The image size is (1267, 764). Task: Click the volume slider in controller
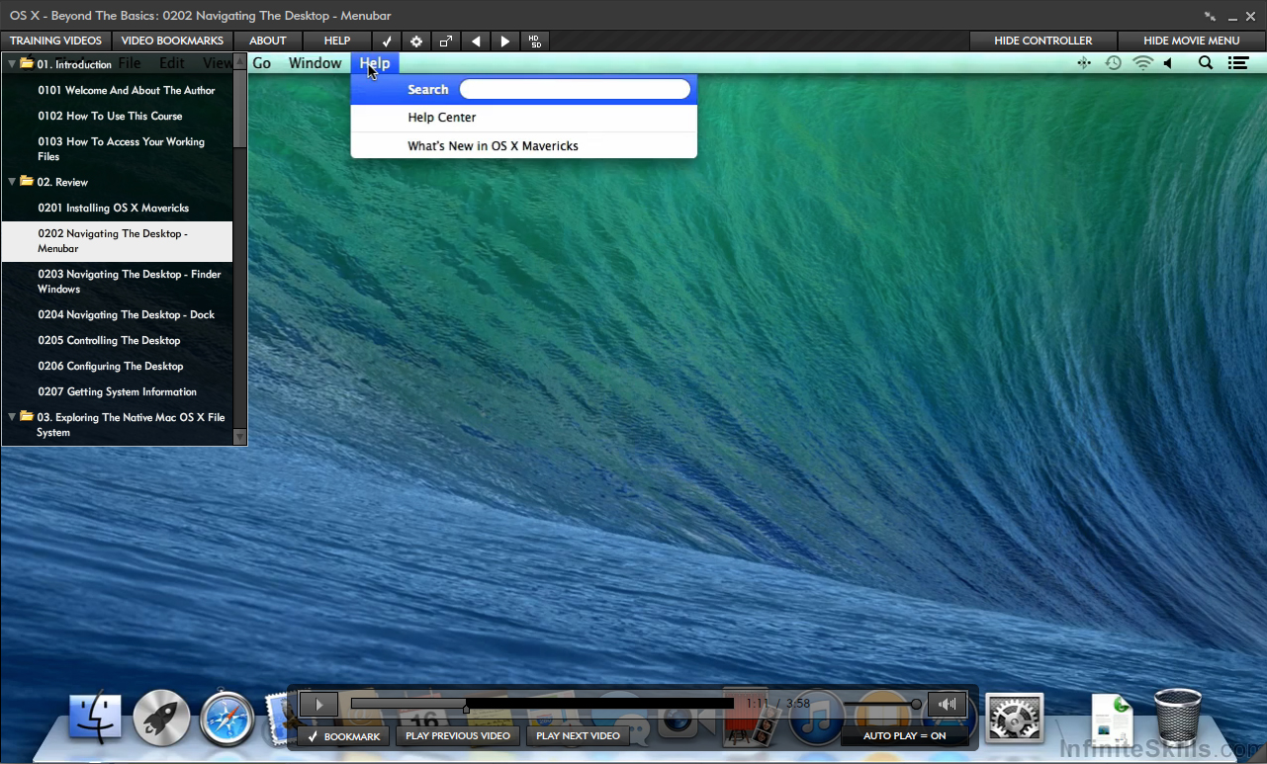coord(882,705)
